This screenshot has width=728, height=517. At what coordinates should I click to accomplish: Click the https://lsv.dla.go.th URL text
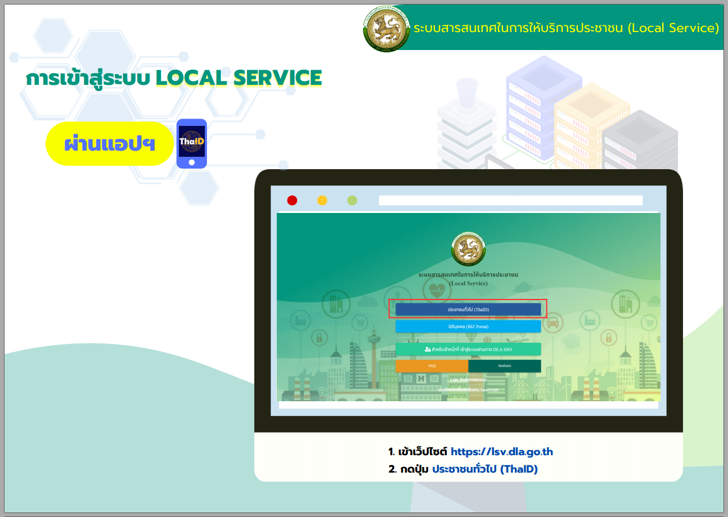(x=502, y=452)
